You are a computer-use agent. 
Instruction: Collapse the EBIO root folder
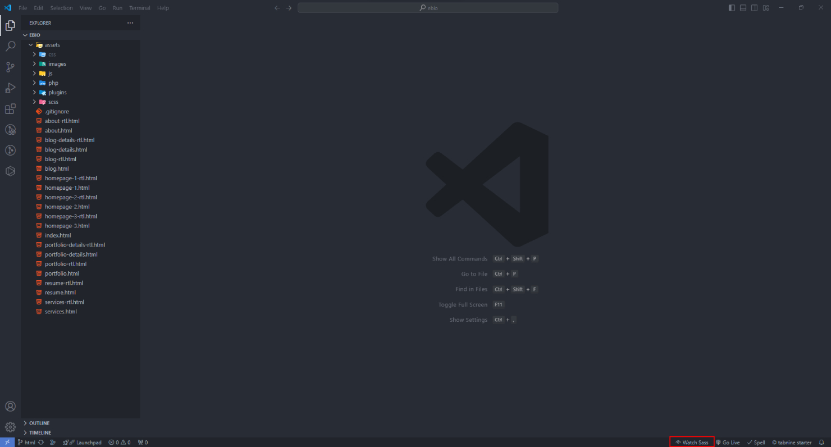[x=80, y=35]
